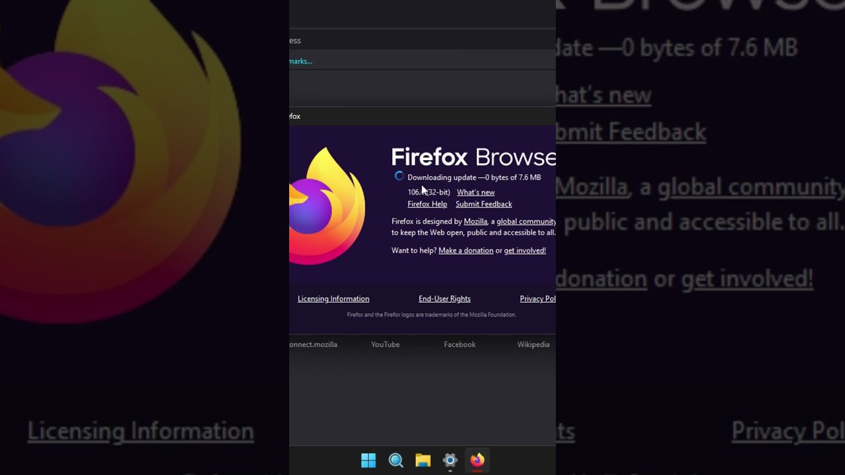Open the Facebook shortcut label
The height and width of the screenshot is (475, 845).
pyautogui.click(x=459, y=344)
